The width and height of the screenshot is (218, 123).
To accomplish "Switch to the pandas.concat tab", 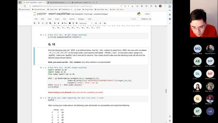I will coord(82,2).
